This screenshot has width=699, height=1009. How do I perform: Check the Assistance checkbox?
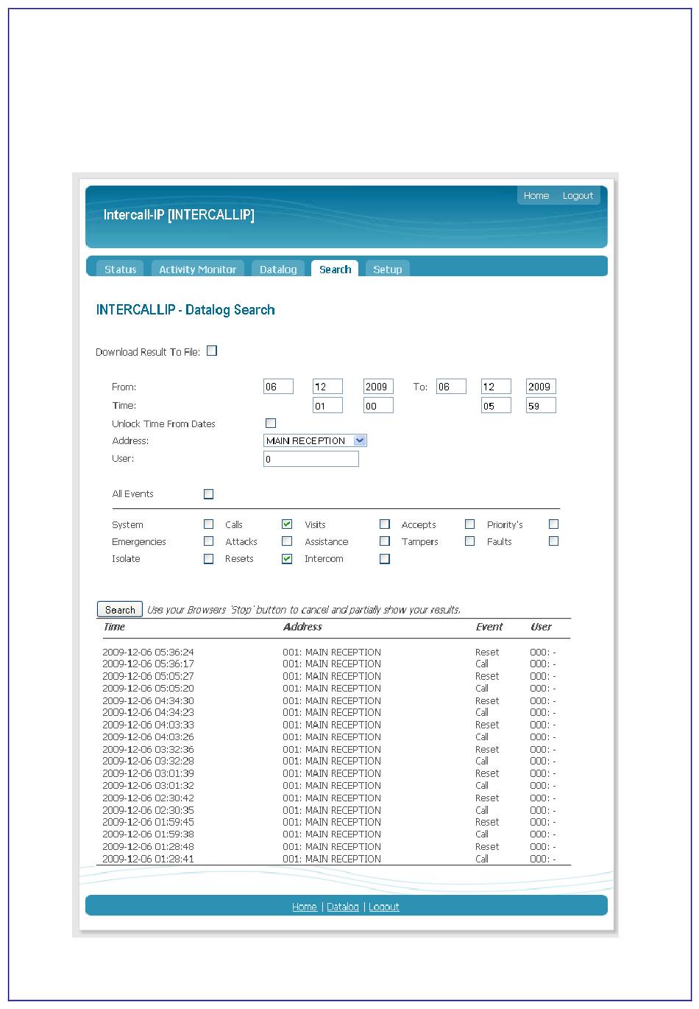click(384, 541)
